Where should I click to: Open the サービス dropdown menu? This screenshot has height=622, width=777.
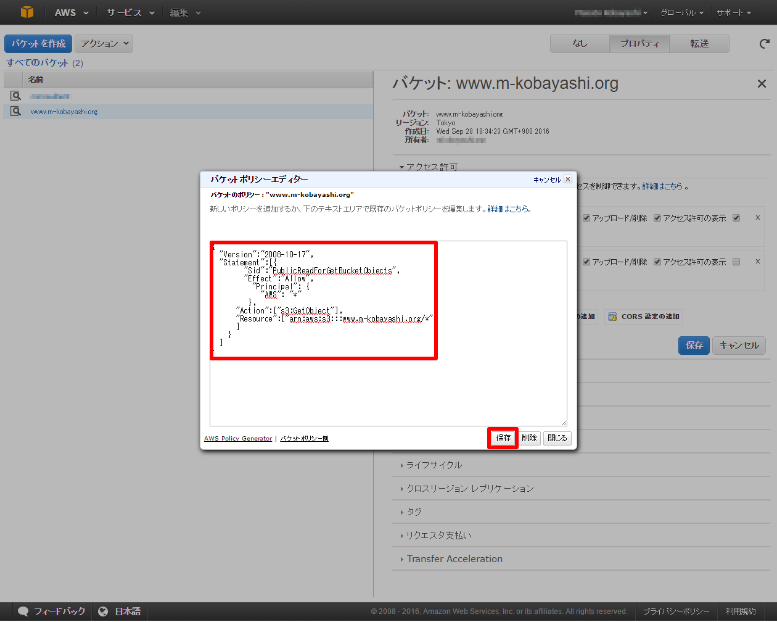(130, 12)
